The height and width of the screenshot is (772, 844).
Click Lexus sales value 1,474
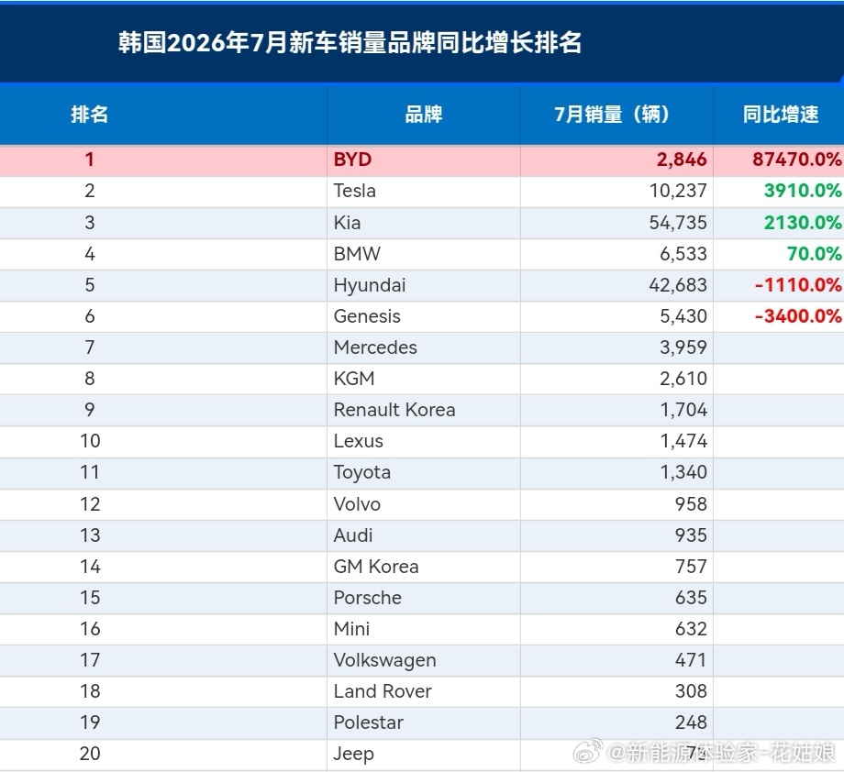tap(683, 441)
